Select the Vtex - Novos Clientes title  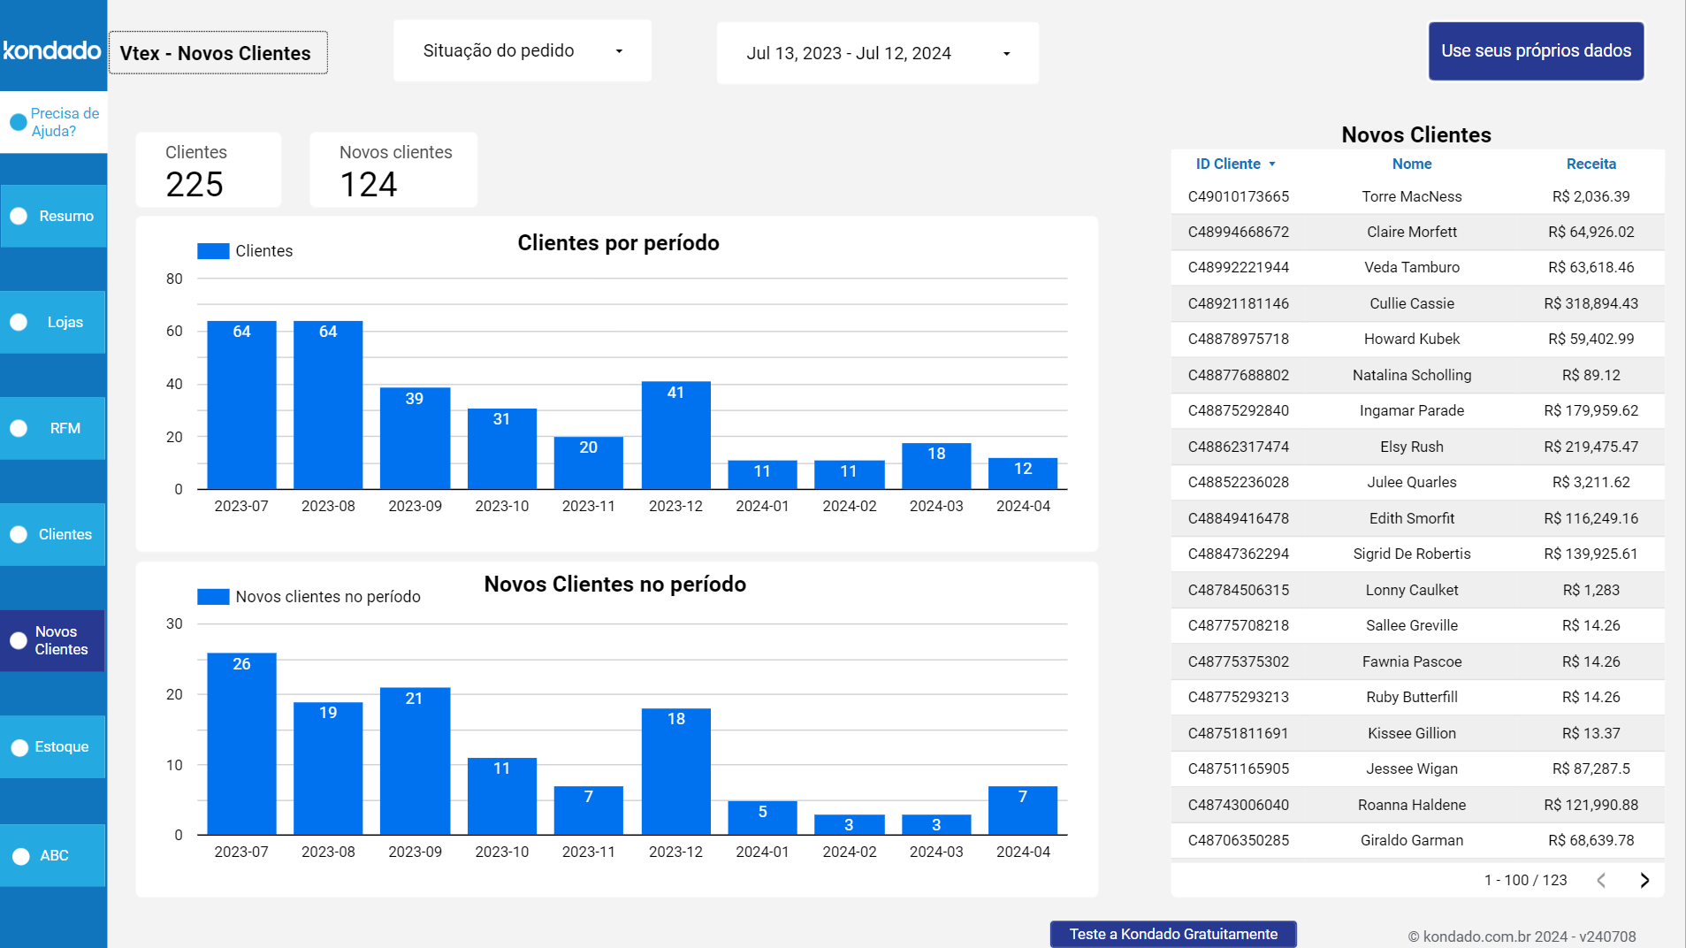(217, 52)
